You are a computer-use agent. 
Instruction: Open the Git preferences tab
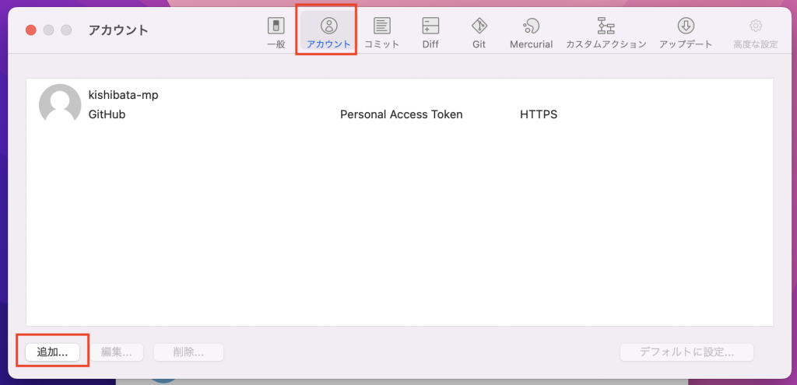pyautogui.click(x=479, y=33)
